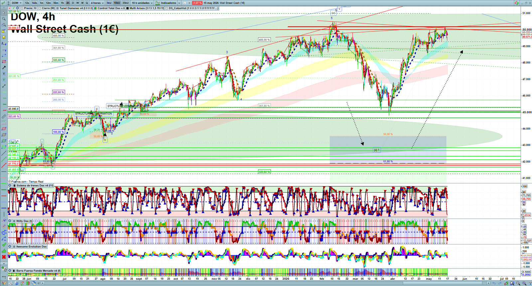
Task: Select the red rectangle drawing tool
Action: (4, 61)
